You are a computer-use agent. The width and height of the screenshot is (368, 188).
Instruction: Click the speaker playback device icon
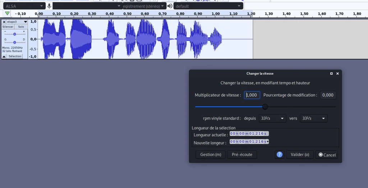pos(170,6)
